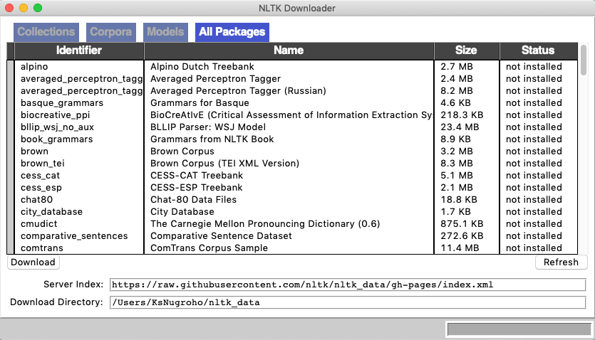Image resolution: width=595 pixels, height=340 pixels.
Task: Click the Server Index URL field
Action: (348, 285)
